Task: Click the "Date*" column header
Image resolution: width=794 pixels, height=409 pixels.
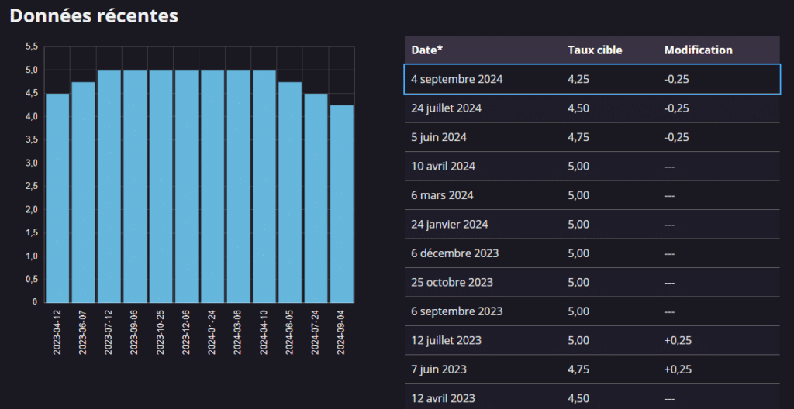Action: (x=427, y=50)
